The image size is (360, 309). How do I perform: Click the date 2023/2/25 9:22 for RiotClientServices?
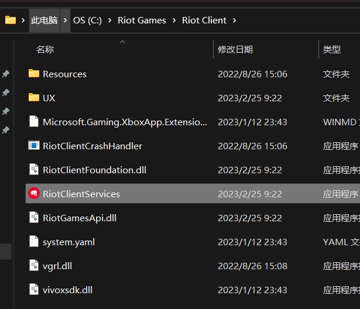250,194
